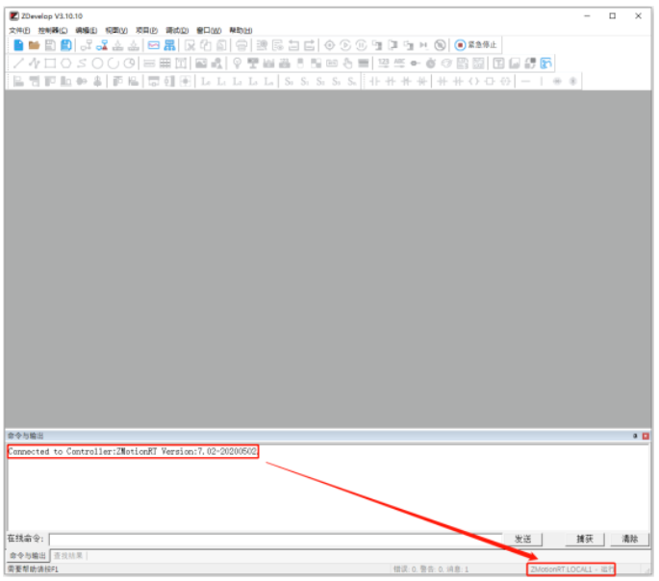Click the 'ZMotionRT LOCAL1' status bar entry
This screenshot has height=581, width=659.
click(571, 569)
